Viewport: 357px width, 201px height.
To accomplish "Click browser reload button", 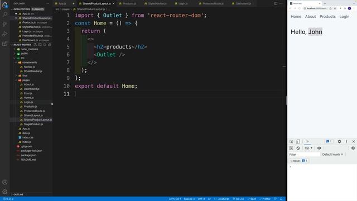I will coord(300,8).
